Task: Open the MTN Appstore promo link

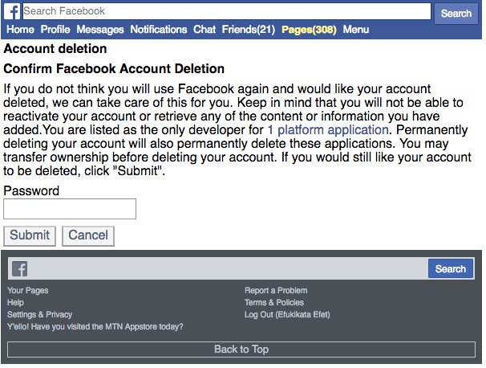Action: 95,327
